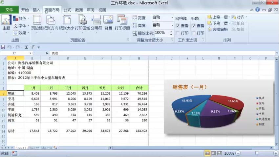Increase or decrease the Scale (缩放比例) spinner
This screenshot has height=157, width=279.
(x=171, y=33)
